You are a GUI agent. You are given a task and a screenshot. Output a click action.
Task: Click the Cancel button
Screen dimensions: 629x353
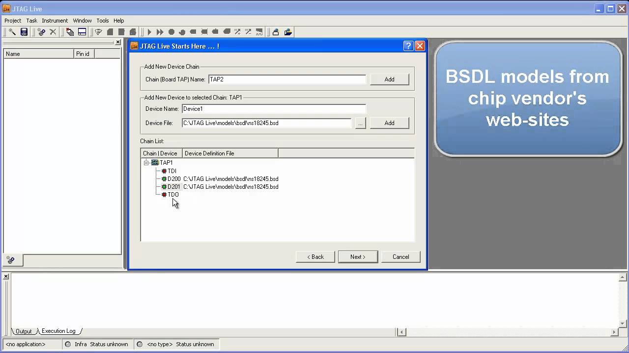coord(400,257)
